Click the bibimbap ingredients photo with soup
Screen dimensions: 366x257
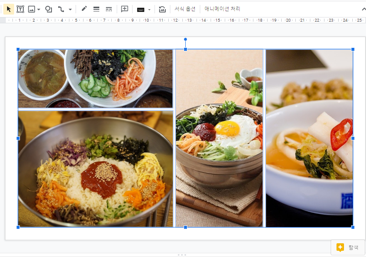[95, 79]
